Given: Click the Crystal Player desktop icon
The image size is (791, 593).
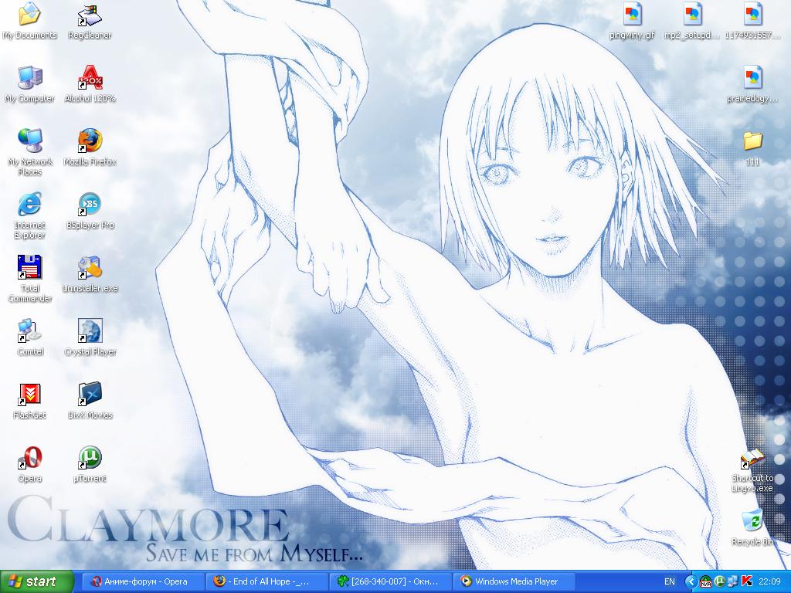Looking at the screenshot, I should click(90, 331).
